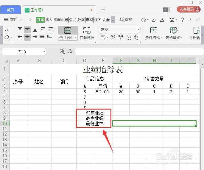This screenshot has height=170, width=204.
Task: Open Table Styles (表格样式) menu
Action: click(174, 33)
